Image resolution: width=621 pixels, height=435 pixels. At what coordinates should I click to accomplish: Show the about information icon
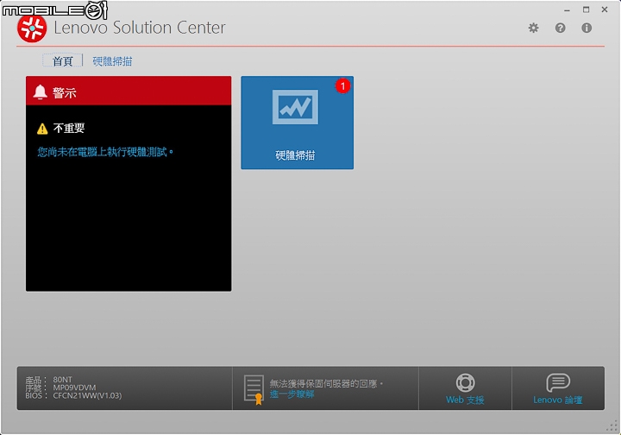pos(586,28)
